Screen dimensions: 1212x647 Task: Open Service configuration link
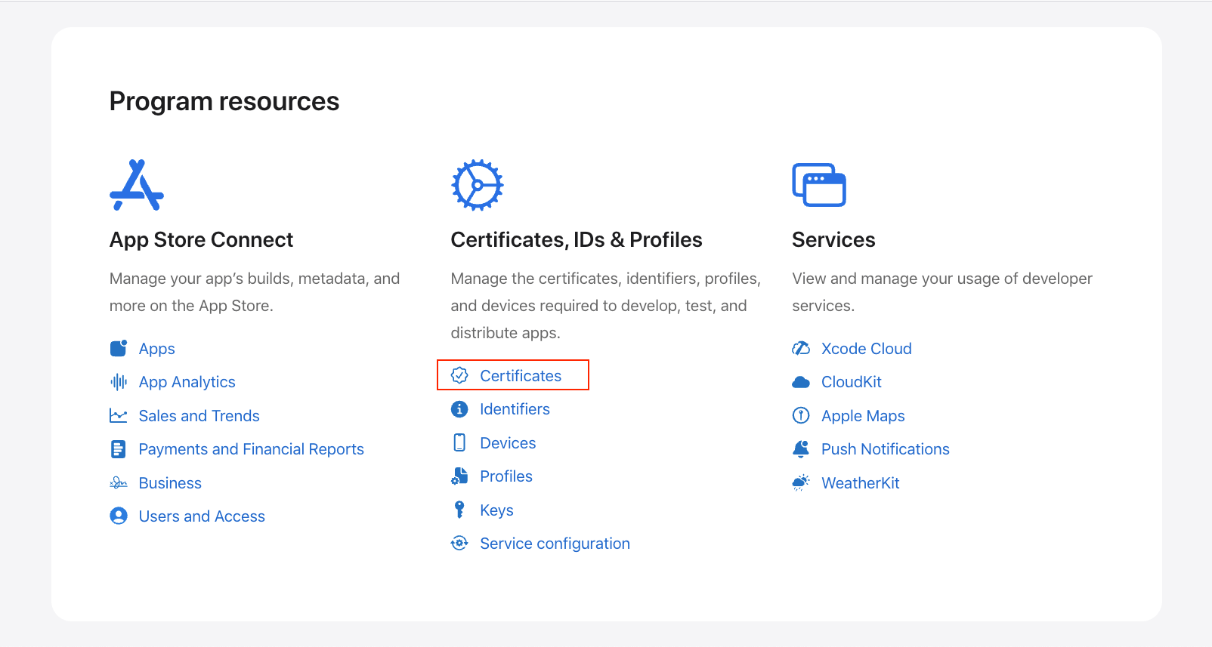(x=555, y=544)
